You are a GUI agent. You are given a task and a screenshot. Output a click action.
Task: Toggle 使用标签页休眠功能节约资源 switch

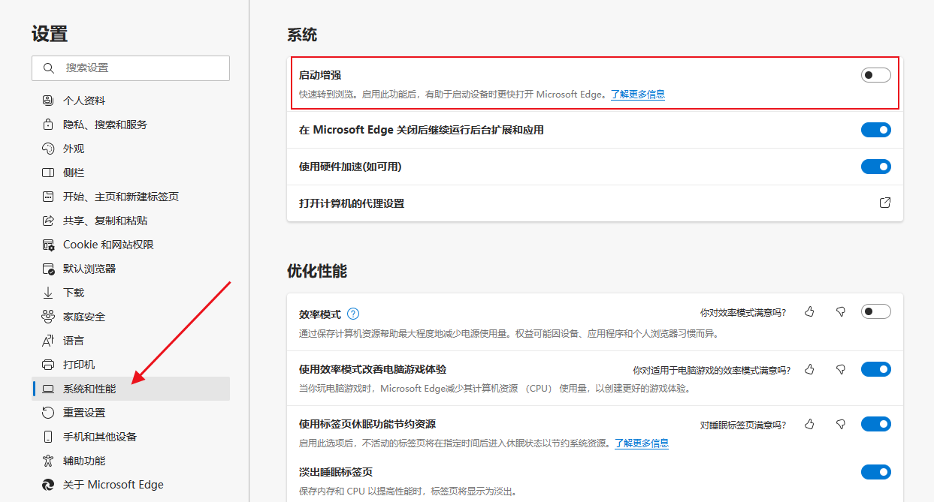point(876,424)
